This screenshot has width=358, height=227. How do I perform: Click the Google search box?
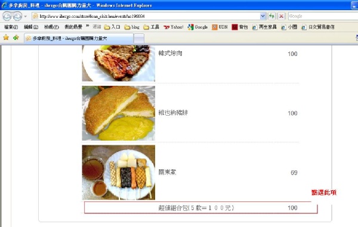pyautogui.click(x=323, y=16)
